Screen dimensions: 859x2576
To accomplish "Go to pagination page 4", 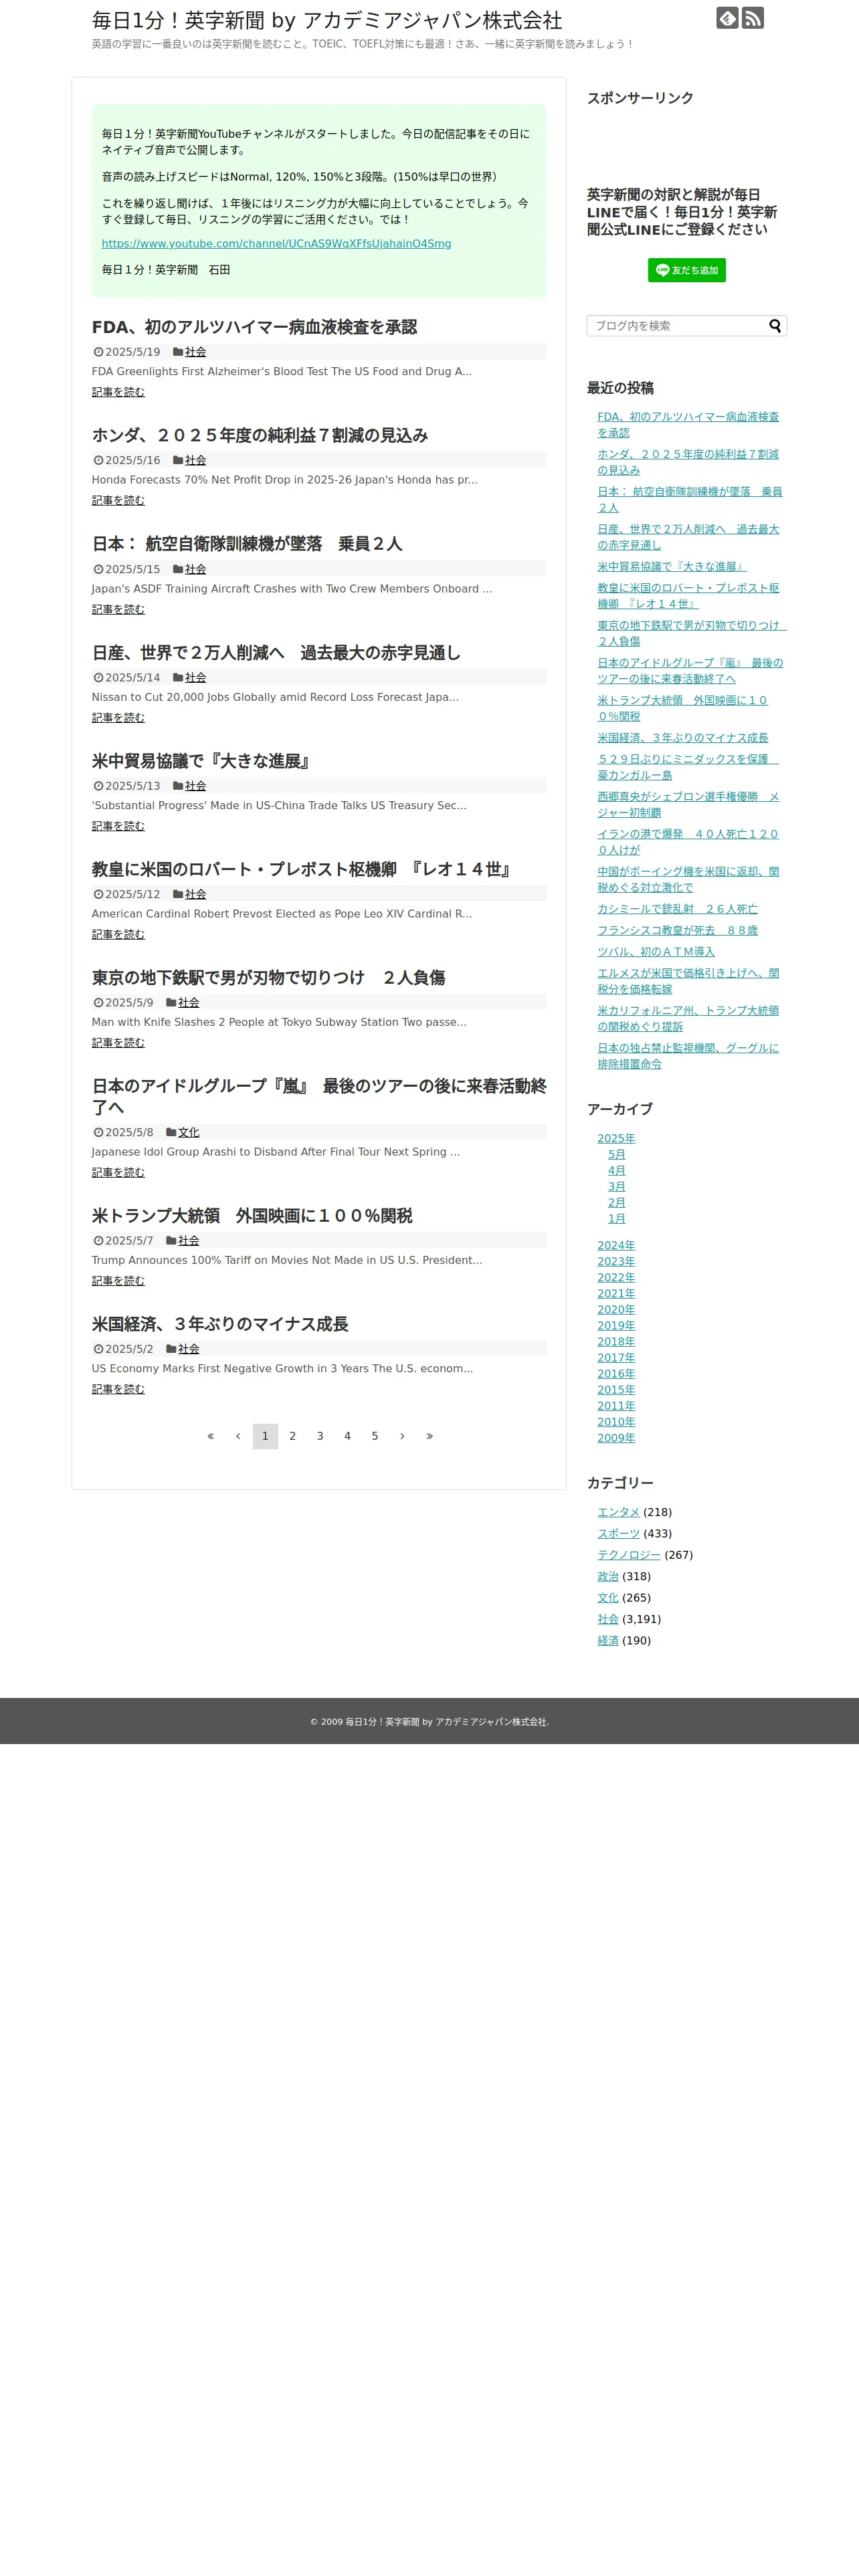I will click(x=348, y=1436).
